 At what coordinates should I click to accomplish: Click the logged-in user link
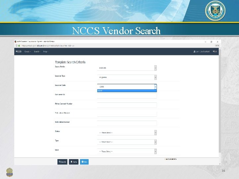pyautogui.click(x=201, y=52)
